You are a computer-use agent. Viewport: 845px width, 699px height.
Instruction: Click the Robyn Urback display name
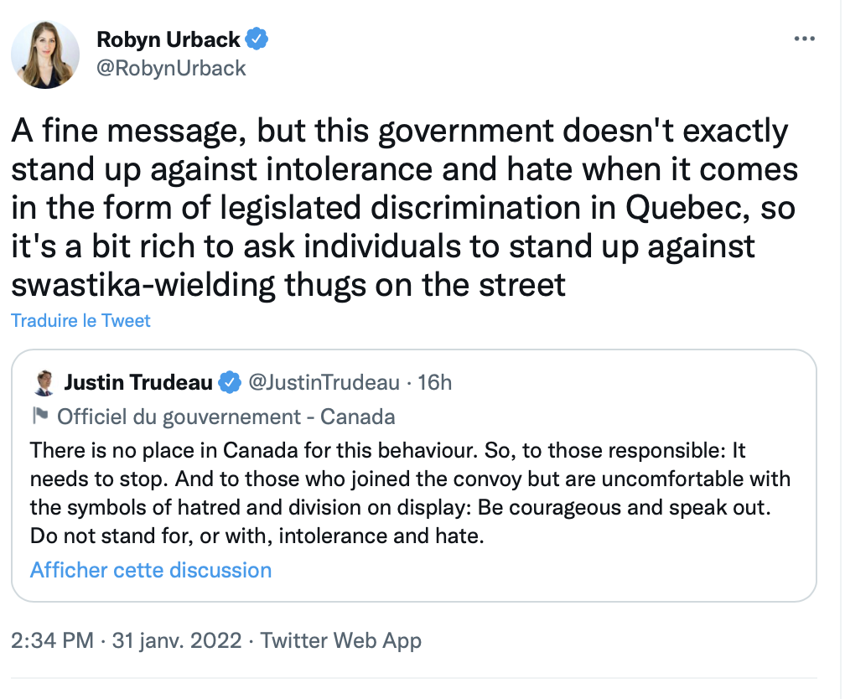pos(168,39)
